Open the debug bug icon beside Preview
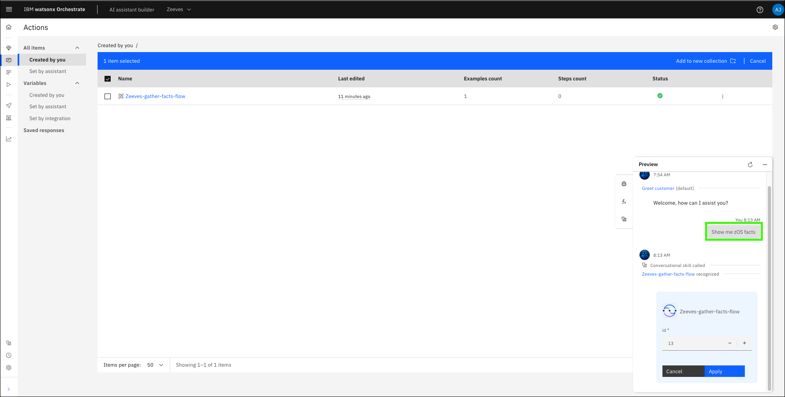The width and height of the screenshot is (785, 397). (623, 184)
